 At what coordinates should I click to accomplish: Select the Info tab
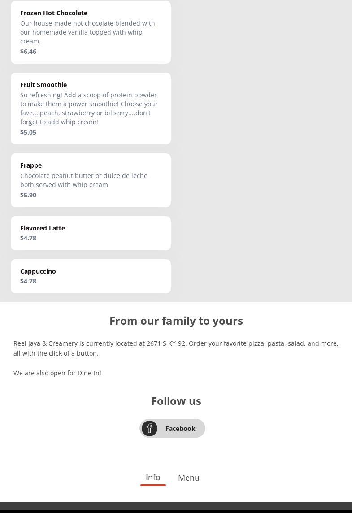point(153,477)
